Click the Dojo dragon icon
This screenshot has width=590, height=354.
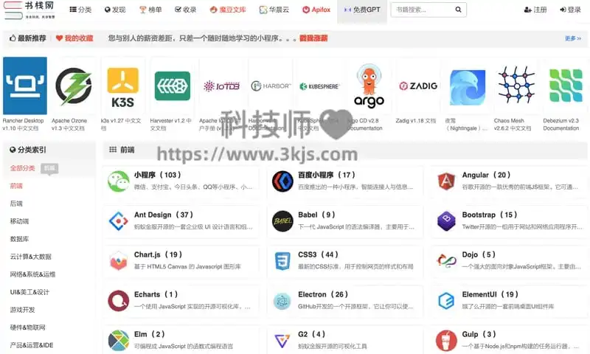pyautogui.click(x=446, y=260)
